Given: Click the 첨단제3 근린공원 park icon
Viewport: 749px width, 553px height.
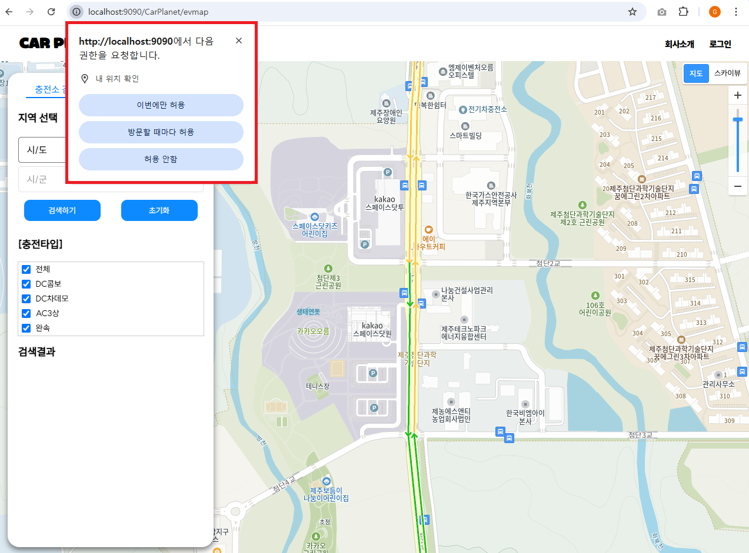Looking at the screenshot, I should pos(328,268).
